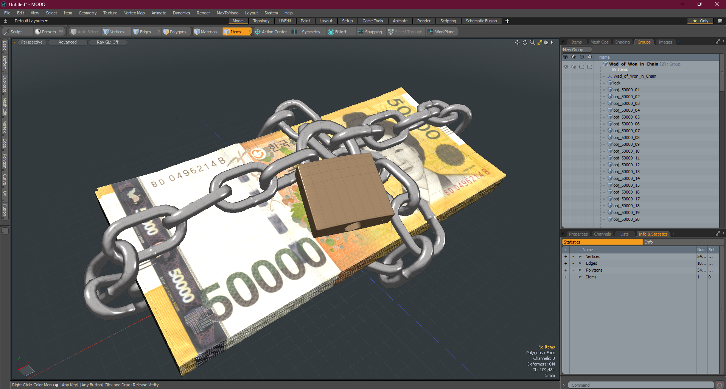Switch to the Channels tab
This screenshot has height=389, width=726.
point(602,234)
